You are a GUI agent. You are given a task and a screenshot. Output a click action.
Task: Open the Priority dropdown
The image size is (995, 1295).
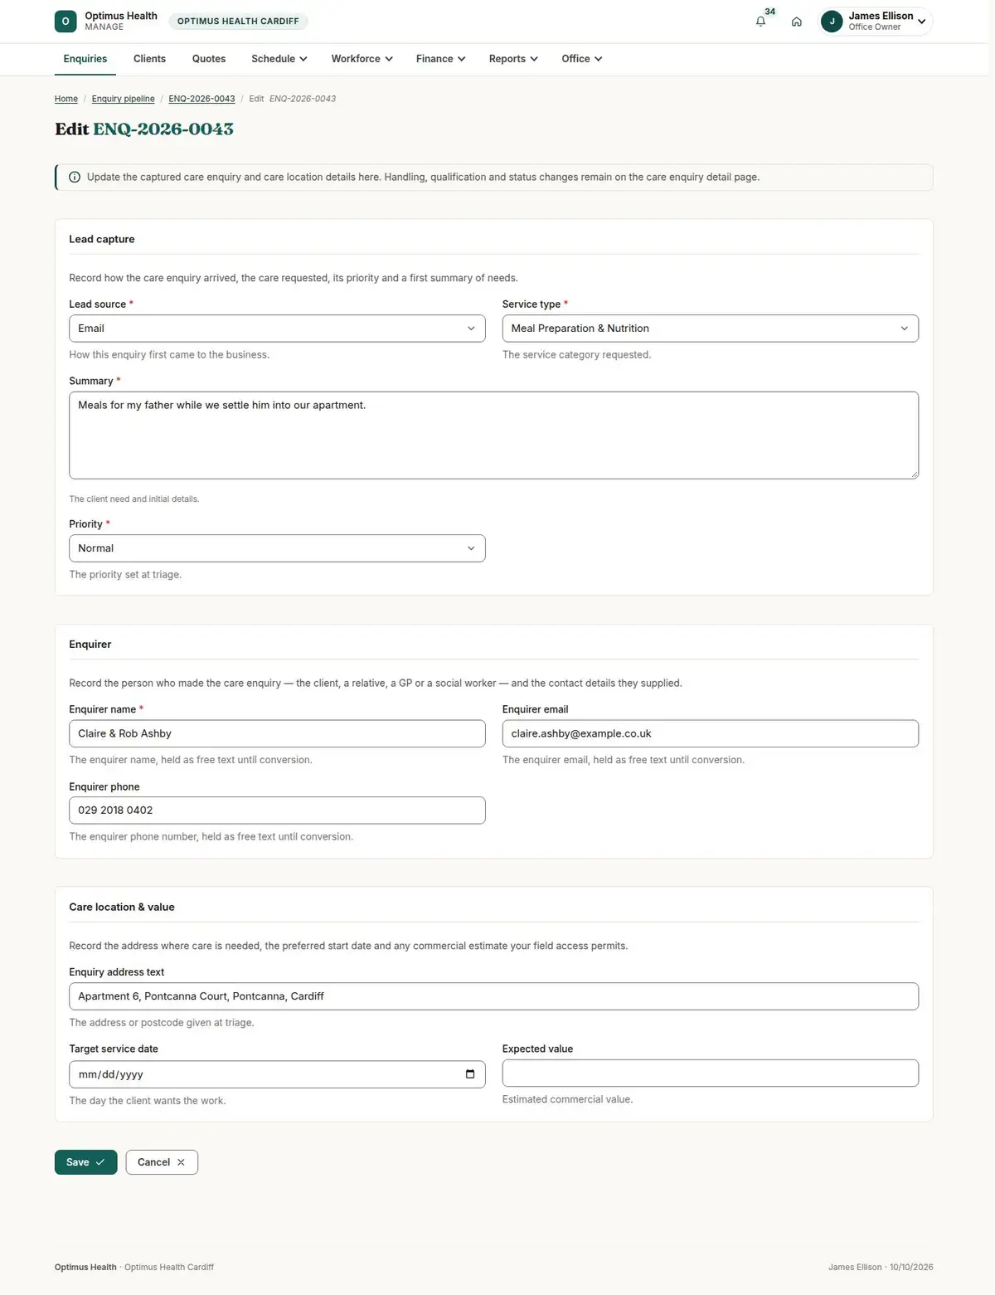(277, 548)
